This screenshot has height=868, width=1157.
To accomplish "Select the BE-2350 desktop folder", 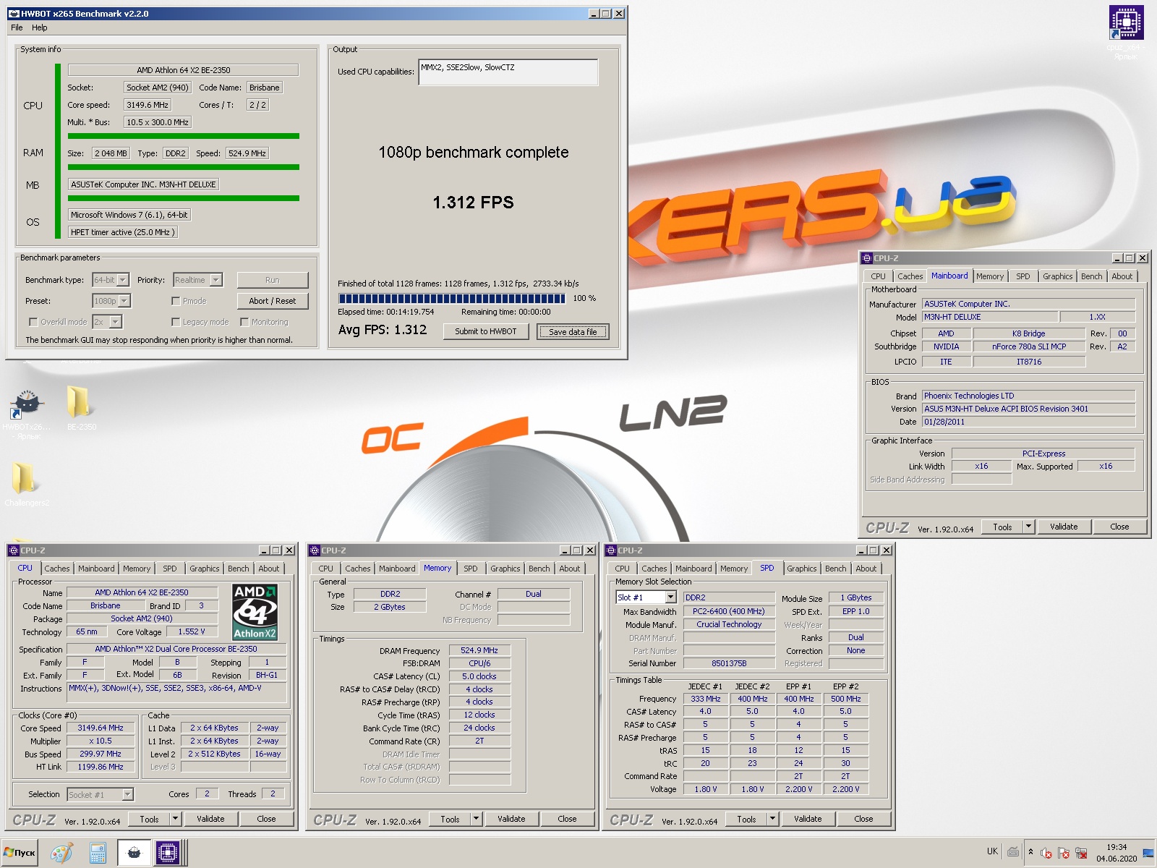I will click(80, 407).
